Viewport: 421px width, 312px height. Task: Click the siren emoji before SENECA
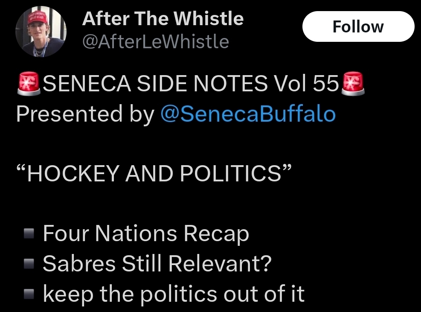click(x=29, y=84)
